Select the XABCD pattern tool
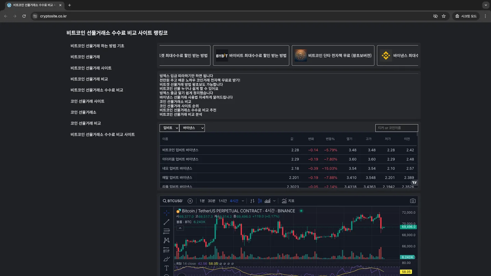This screenshot has height=276, width=491. pos(167,240)
